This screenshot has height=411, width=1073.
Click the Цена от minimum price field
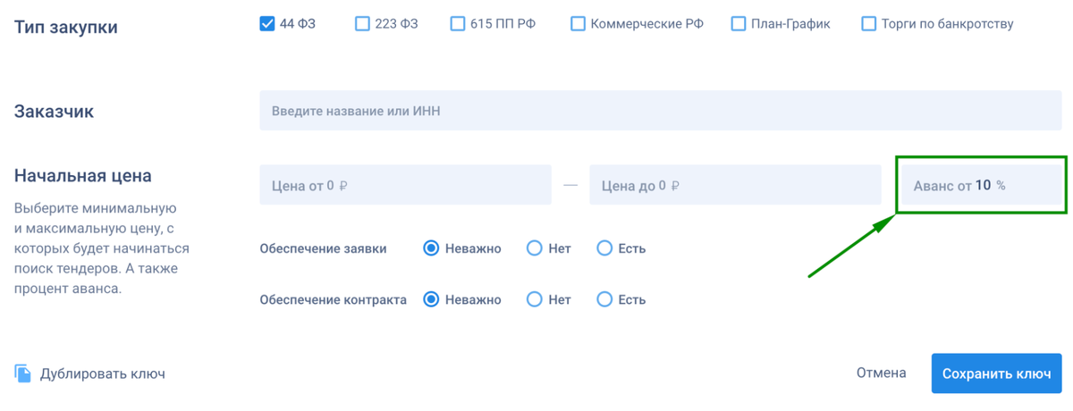click(x=405, y=186)
